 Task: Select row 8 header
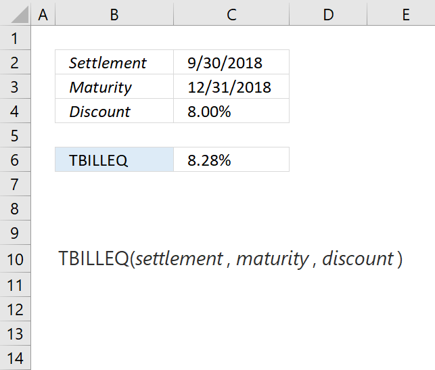(x=16, y=208)
